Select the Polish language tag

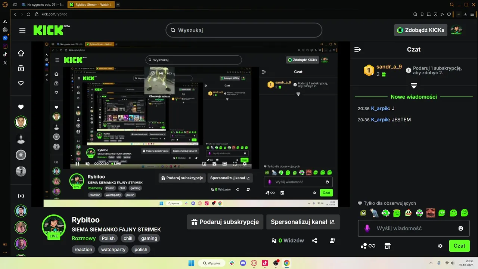[x=108, y=238]
